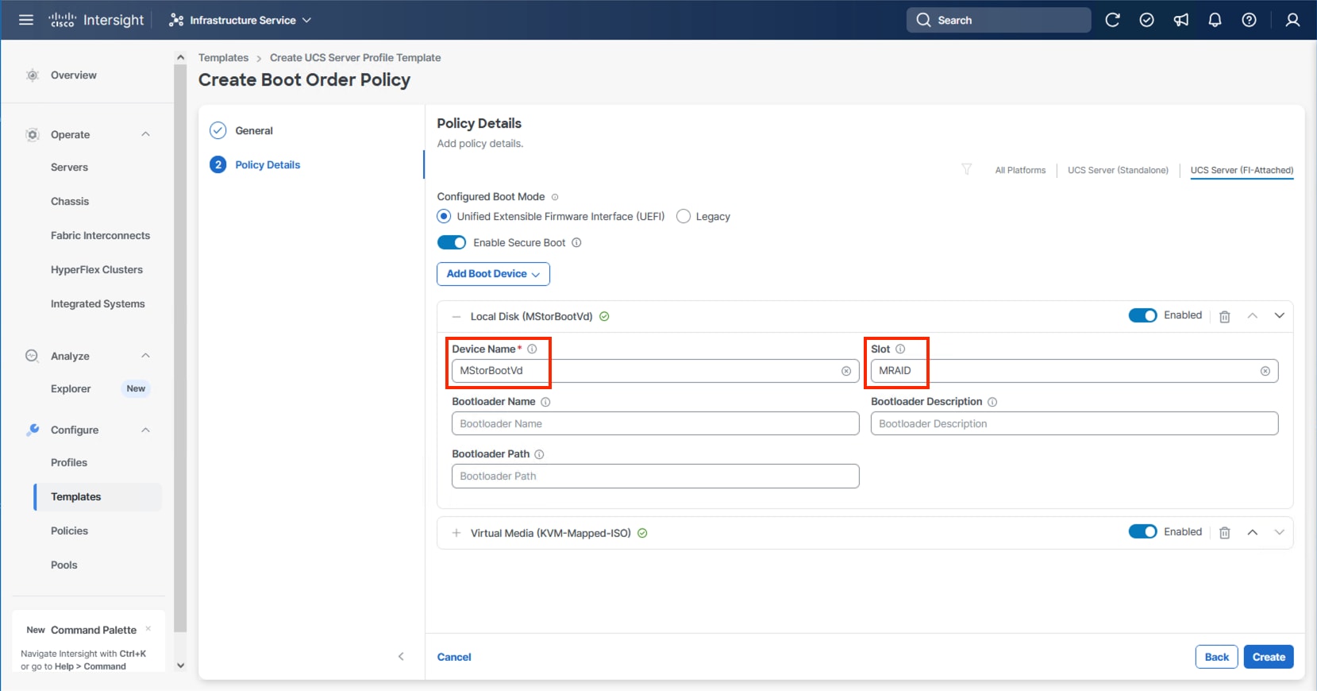Click the Cancel link
Viewport: 1317px width, 691px height.
point(454,657)
